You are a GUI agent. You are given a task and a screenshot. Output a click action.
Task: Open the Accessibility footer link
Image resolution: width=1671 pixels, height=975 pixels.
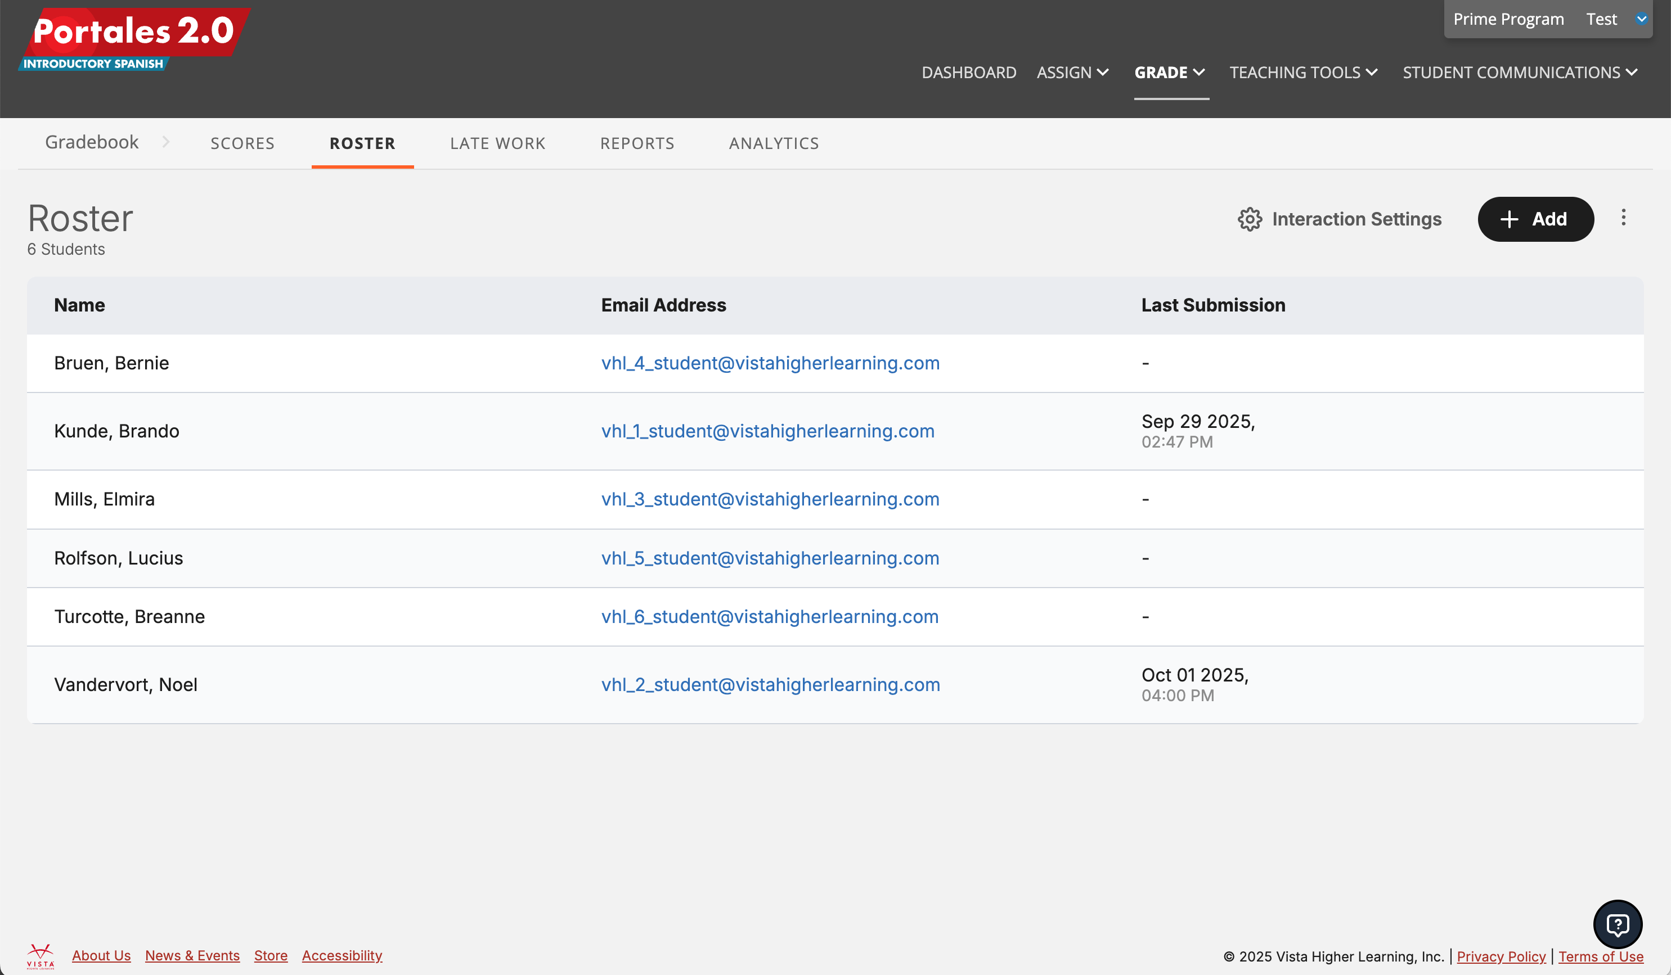(342, 956)
